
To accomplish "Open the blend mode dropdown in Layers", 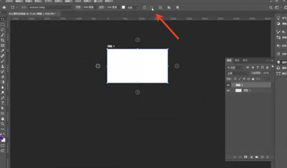I will (238, 73).
